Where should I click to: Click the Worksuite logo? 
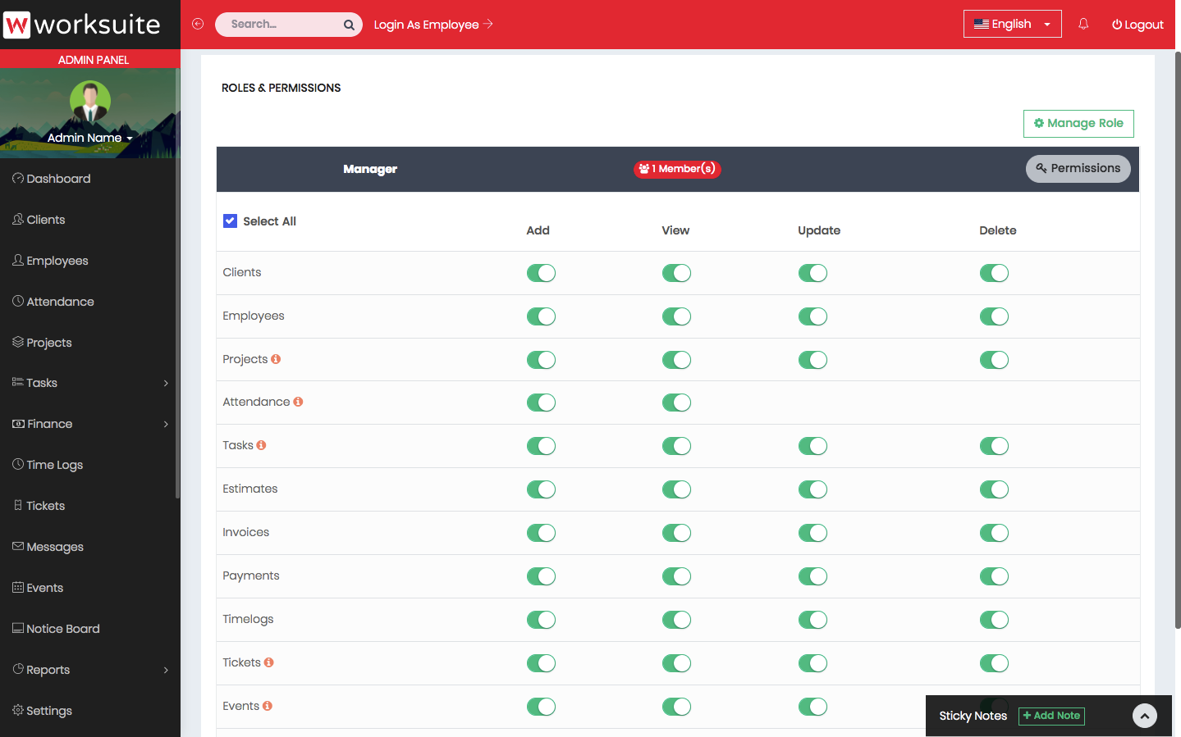[x=82, y=25]
